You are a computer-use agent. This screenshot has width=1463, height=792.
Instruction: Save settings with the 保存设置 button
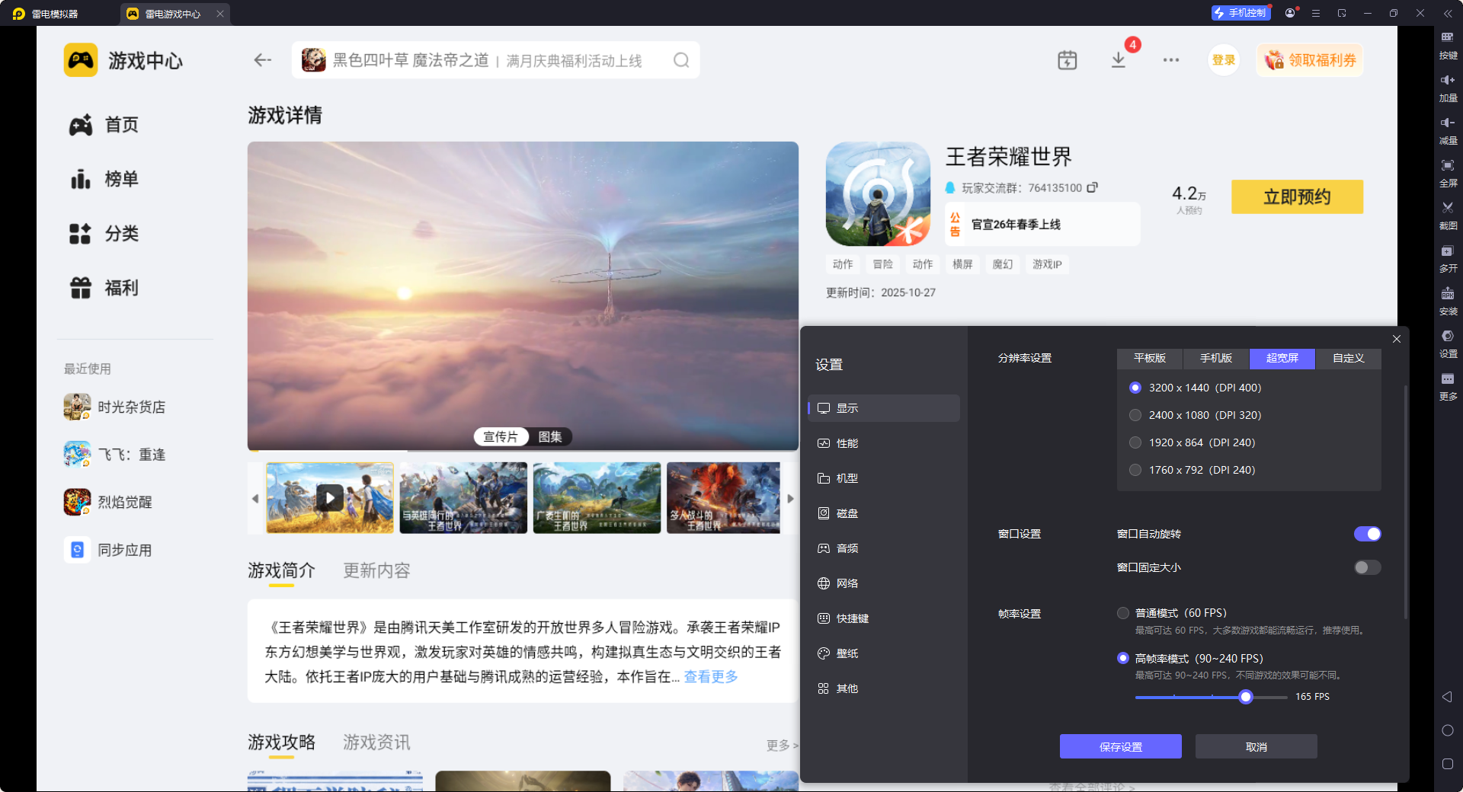[1120, 746]
